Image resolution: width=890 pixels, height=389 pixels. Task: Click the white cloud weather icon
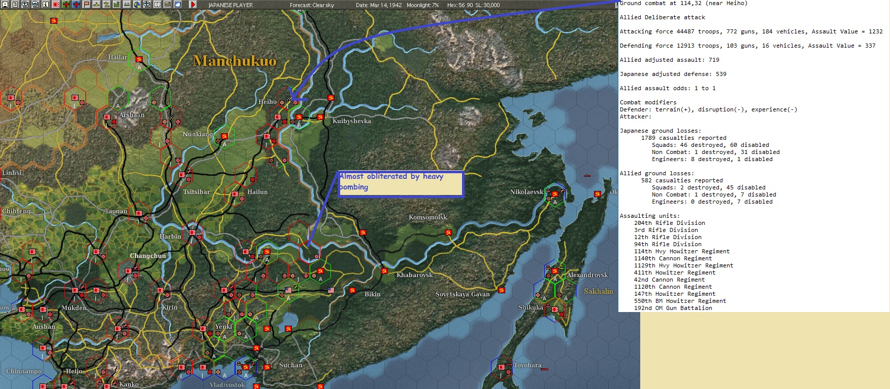click(177, 5)
